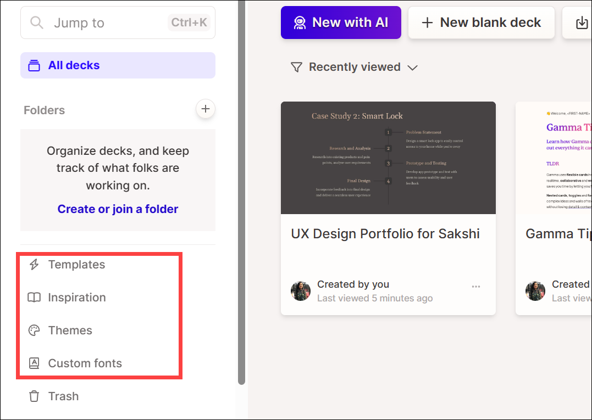Image resolution: width=592 pixels, height=420 pixels.
Task: Click the sidebar vertical scrollbar
Action: (241, 192)
